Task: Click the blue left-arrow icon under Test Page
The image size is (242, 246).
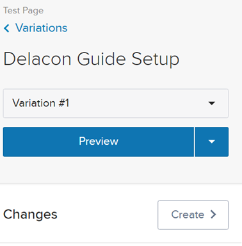Action: coord(6,28)
